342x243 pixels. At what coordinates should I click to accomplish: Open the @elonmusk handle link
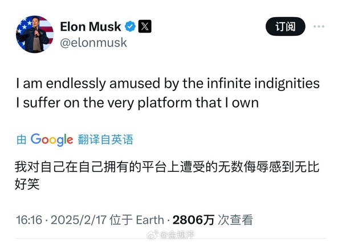(x=93, y=43)
